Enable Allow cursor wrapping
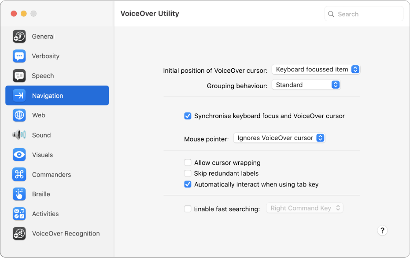 tap(188, 162)
